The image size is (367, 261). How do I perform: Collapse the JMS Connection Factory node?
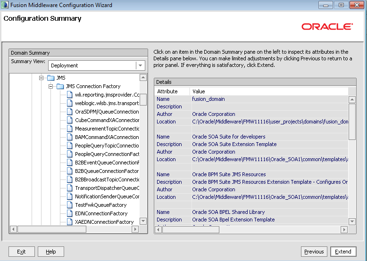50,86
